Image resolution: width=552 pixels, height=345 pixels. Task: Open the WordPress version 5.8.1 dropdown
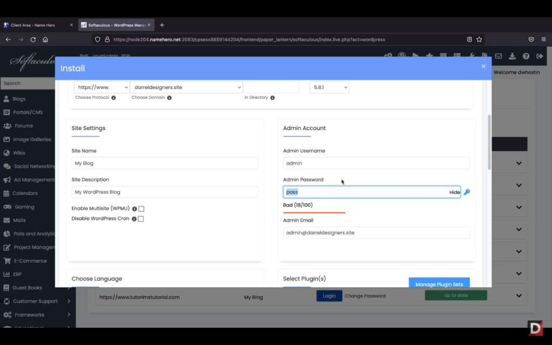coord(329,87)
